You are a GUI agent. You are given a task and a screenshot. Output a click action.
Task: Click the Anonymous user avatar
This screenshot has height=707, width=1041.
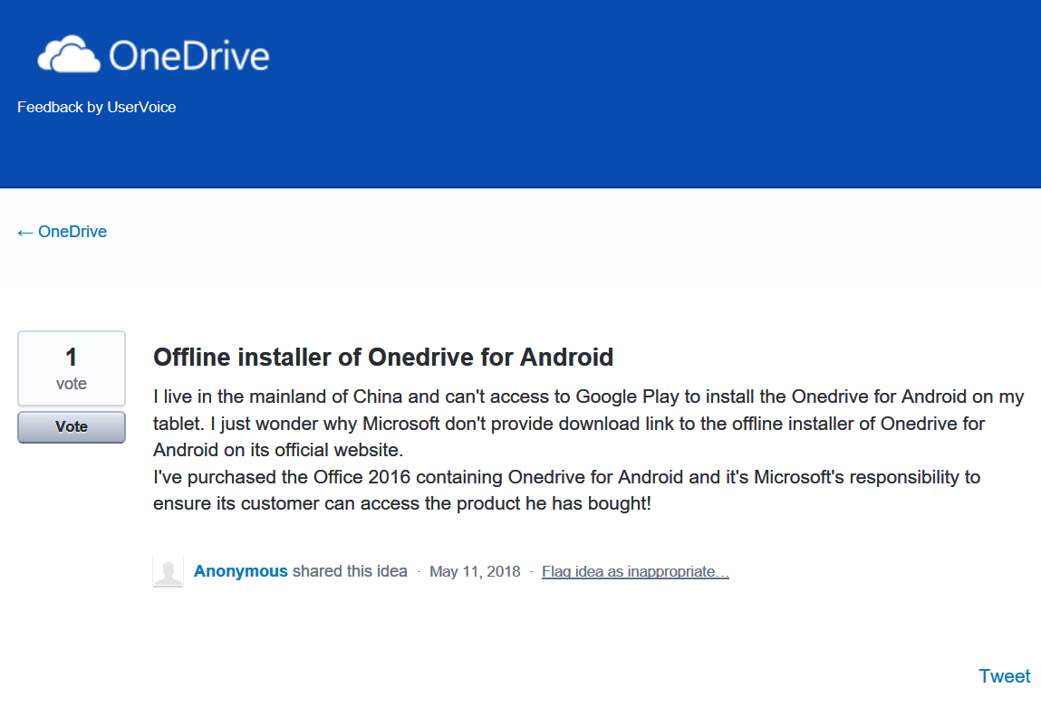point(168,572)
